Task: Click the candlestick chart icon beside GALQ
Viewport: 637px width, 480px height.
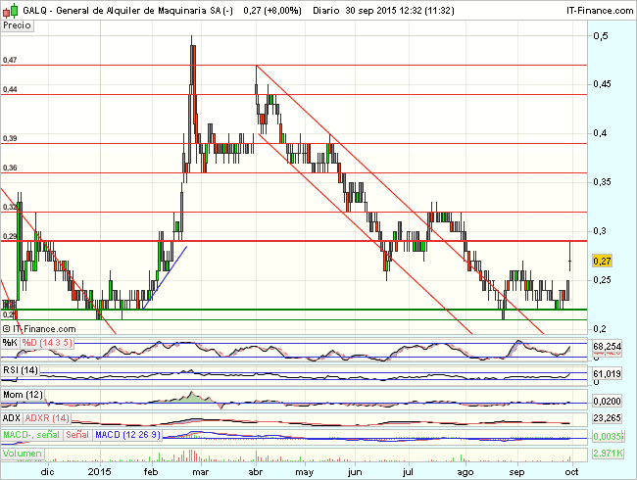Action: coord(10,11)
